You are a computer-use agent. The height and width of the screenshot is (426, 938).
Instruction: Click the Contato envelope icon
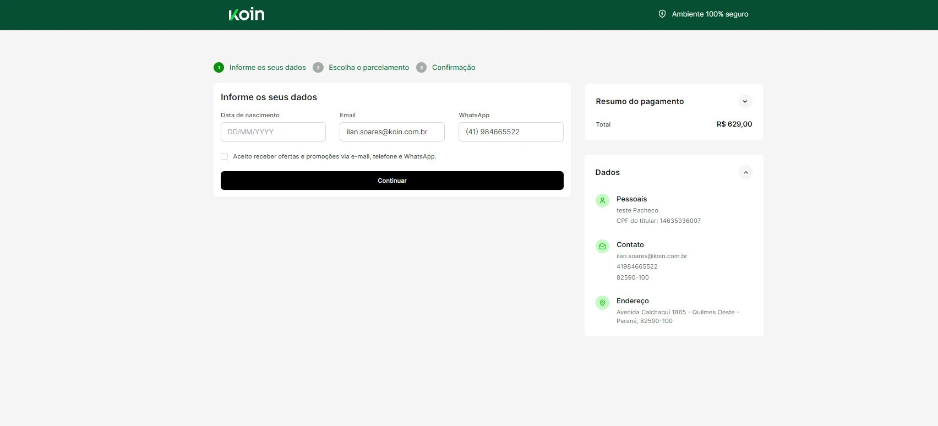click(x=602, y=246)
